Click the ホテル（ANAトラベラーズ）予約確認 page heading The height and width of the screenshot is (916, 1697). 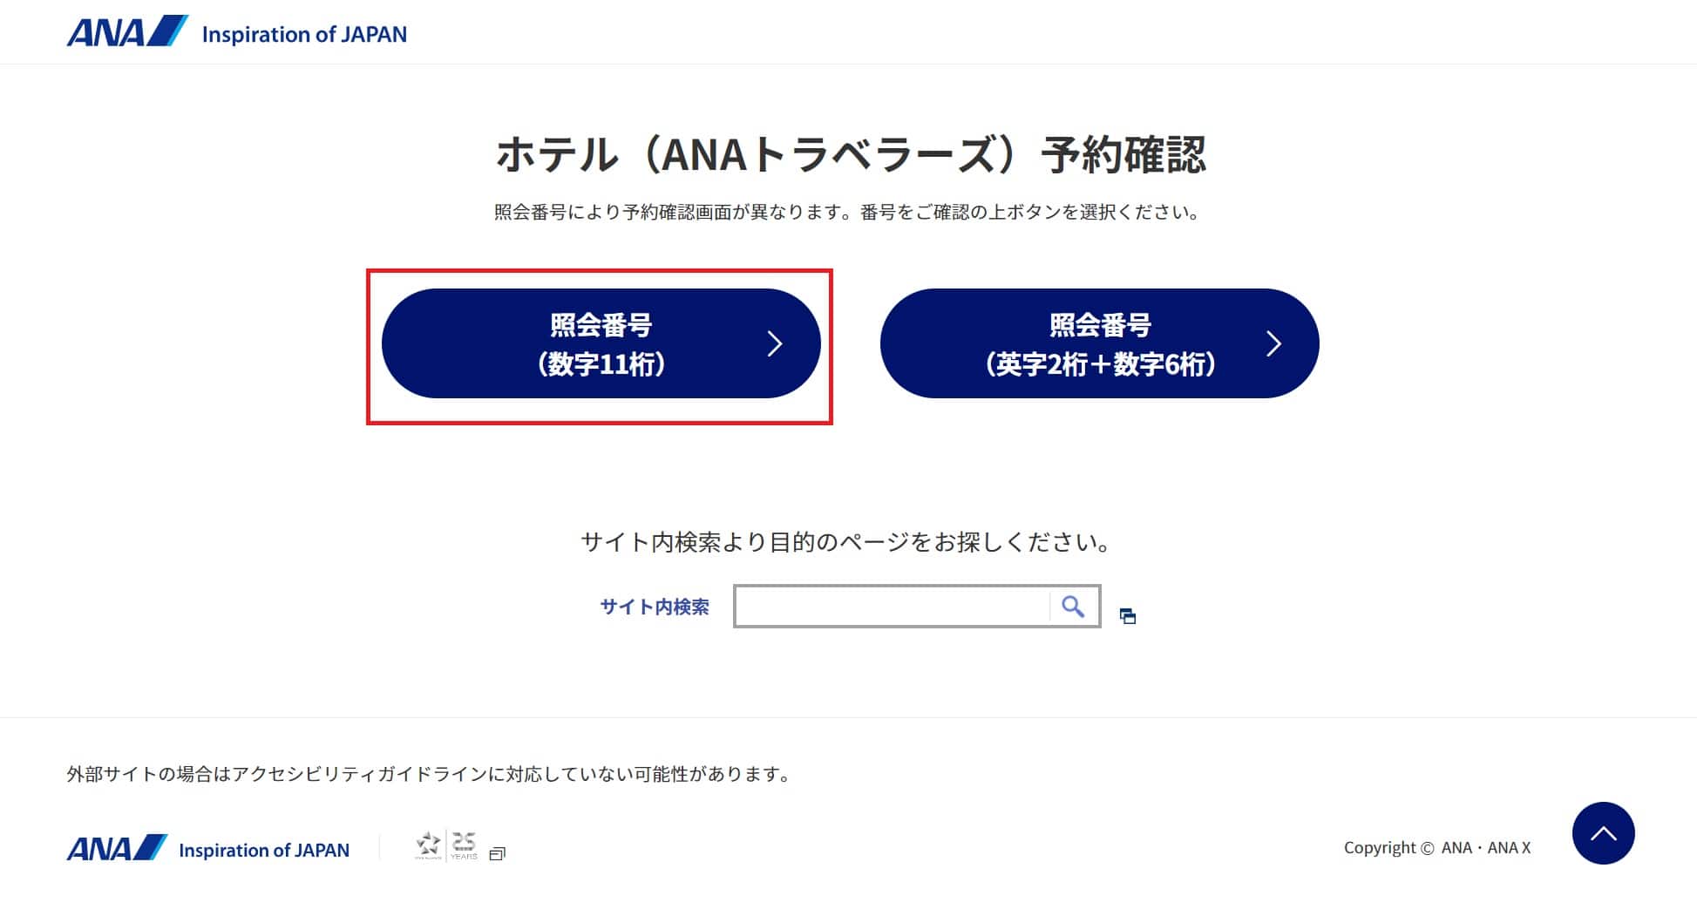pos(851,155)
